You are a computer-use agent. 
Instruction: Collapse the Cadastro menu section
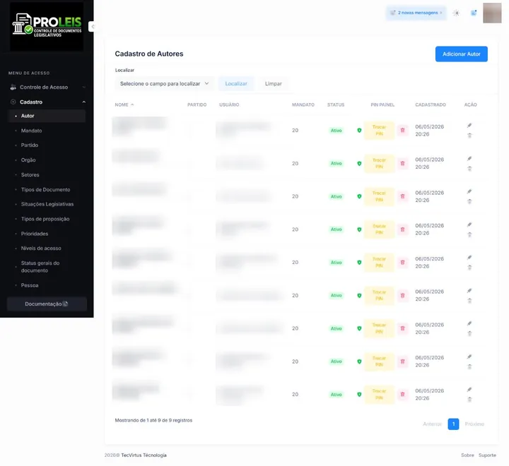pos(47,102)
